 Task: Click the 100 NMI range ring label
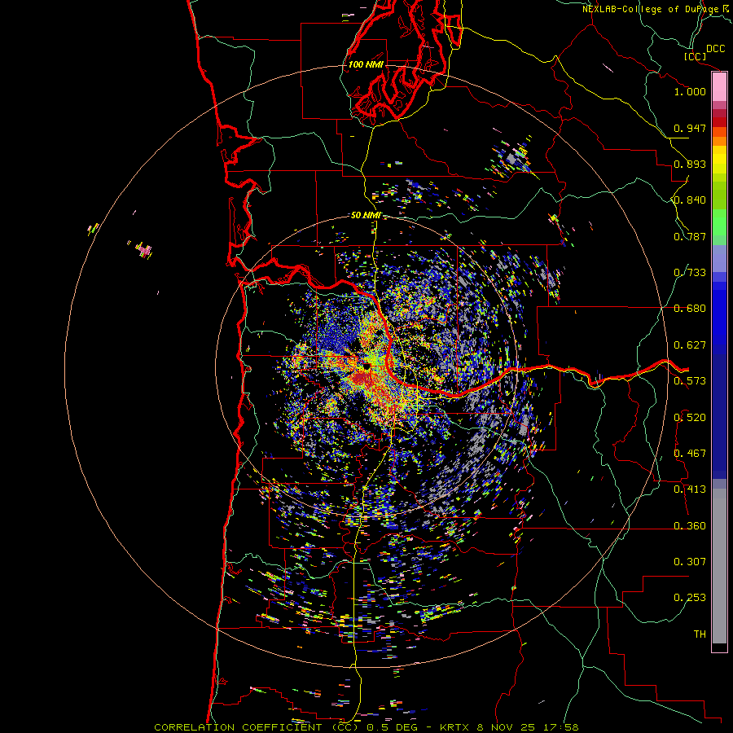366,64
